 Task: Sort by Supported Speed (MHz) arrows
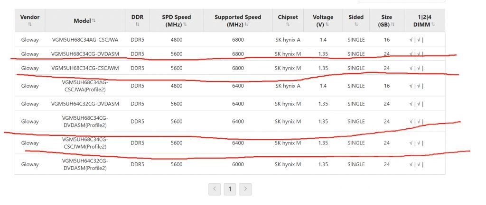click(x=246, y=24)
